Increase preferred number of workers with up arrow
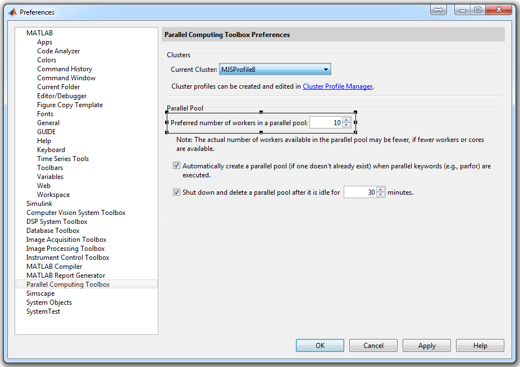Screen dimensions: 520x367 click(346, 120)
